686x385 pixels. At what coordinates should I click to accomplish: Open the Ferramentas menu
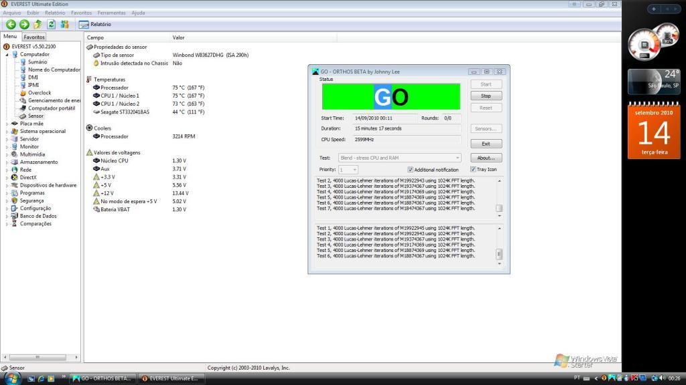tap(112, 13)
